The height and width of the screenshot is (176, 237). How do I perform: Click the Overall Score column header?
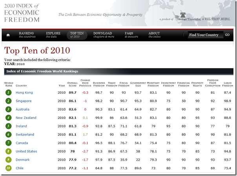(x=73, y=84)
